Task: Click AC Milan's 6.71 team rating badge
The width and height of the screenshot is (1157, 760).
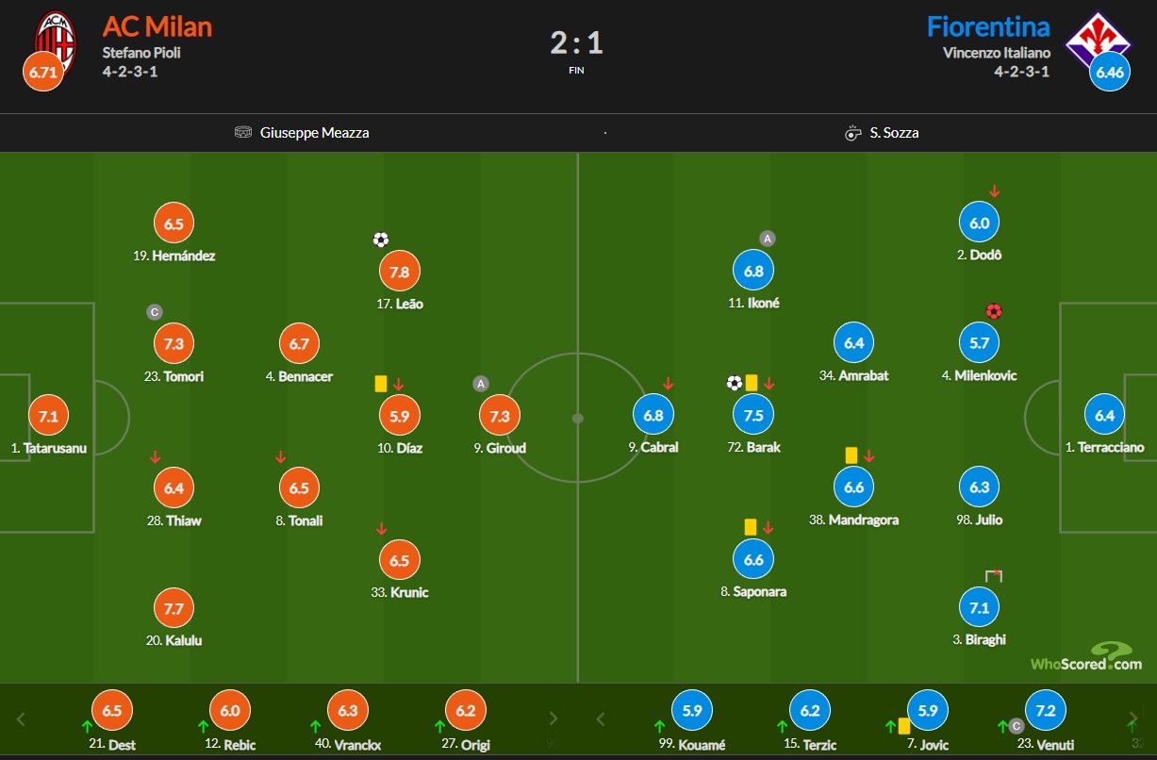Action: (x=43, y=71)
